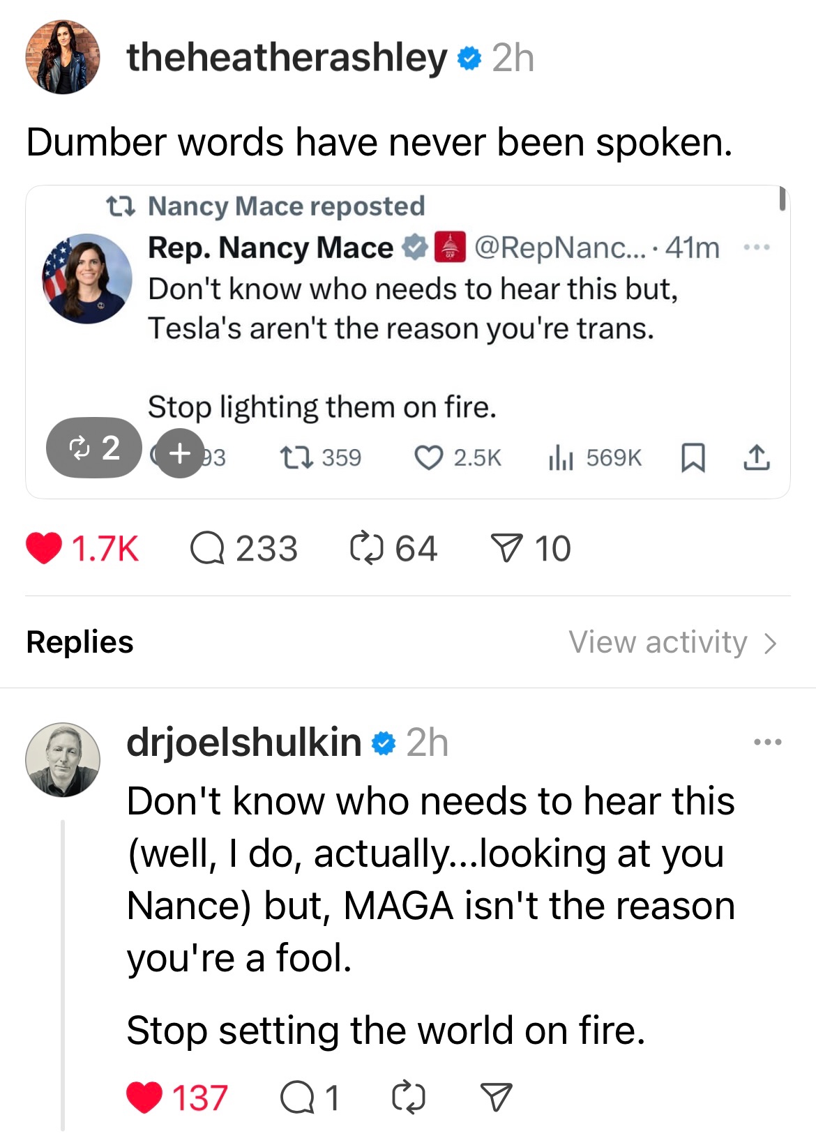Unlike the main post with red heart
Viewport: 816px width, 1145px height.
(x=44, y=548)
